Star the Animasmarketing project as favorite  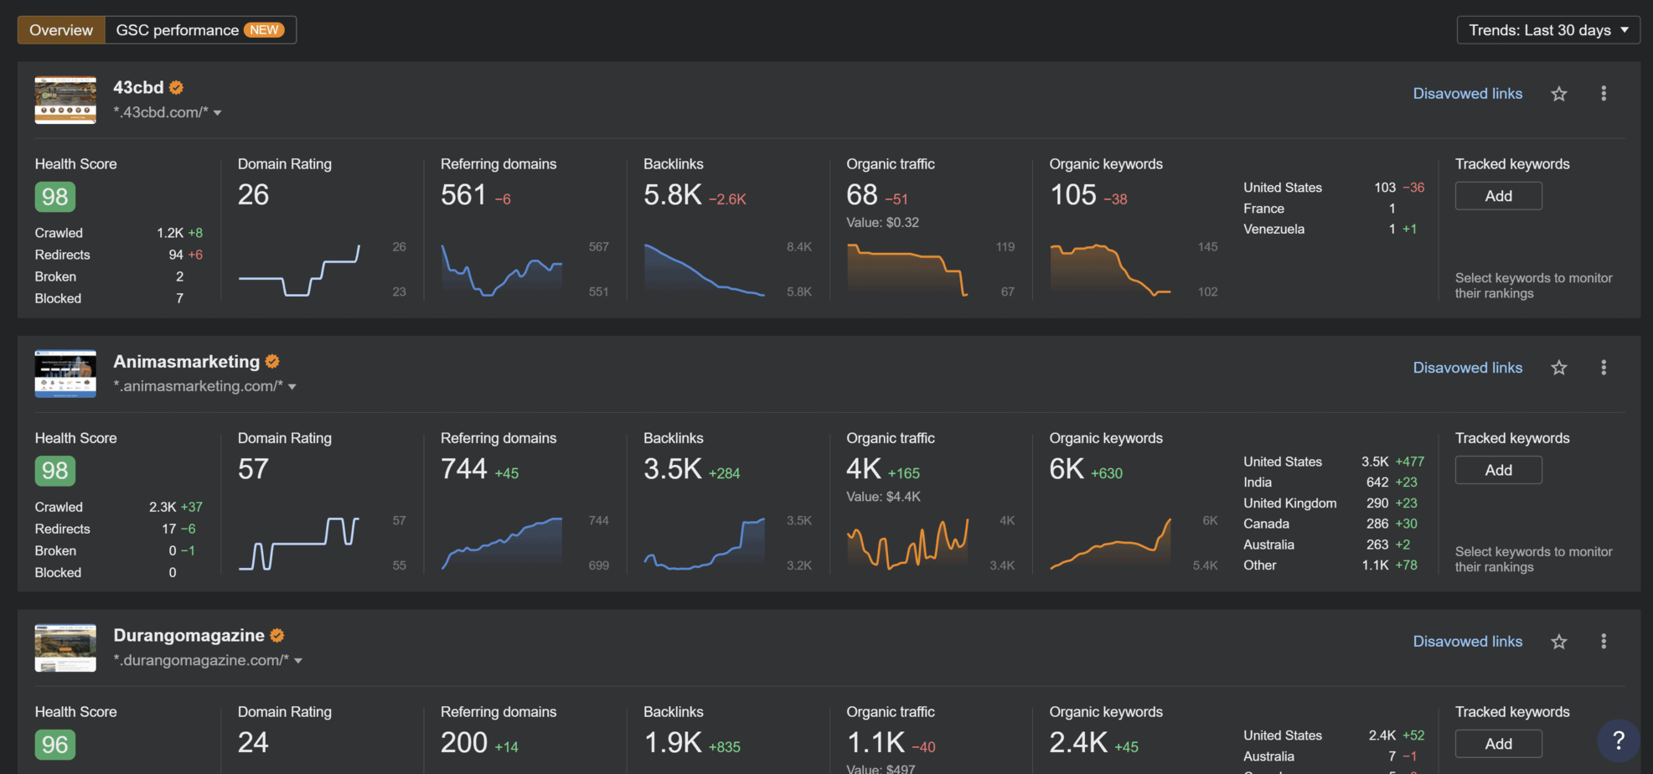(1559, 367)
